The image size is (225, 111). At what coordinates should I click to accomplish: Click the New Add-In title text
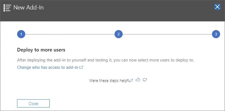click(28, 8)
